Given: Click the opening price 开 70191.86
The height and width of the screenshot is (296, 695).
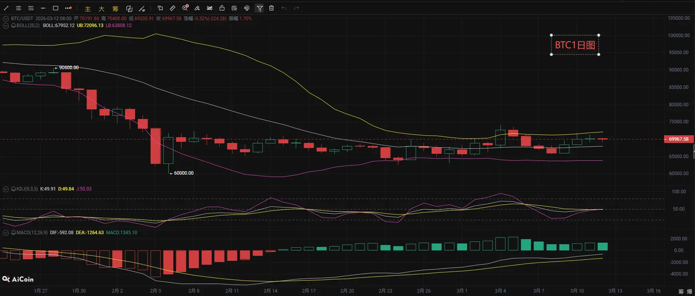Looking at the screenshot, I should [x=86, y=19].
